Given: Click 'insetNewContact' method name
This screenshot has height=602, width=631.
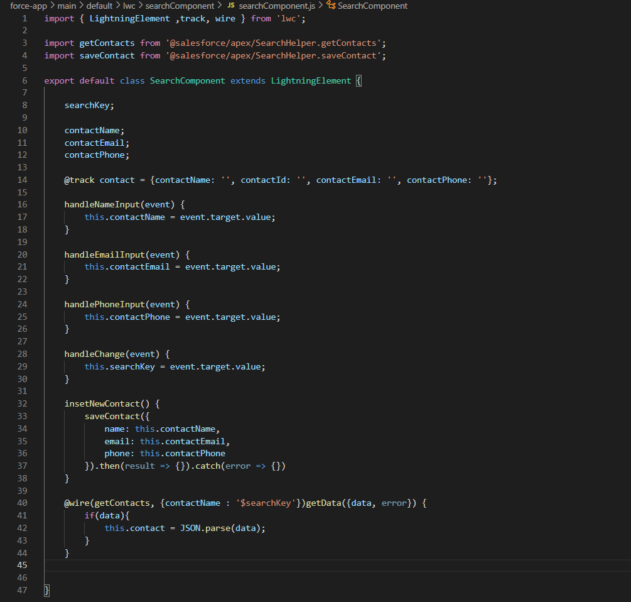Looking at the screenshot, I should click(102, 403).
